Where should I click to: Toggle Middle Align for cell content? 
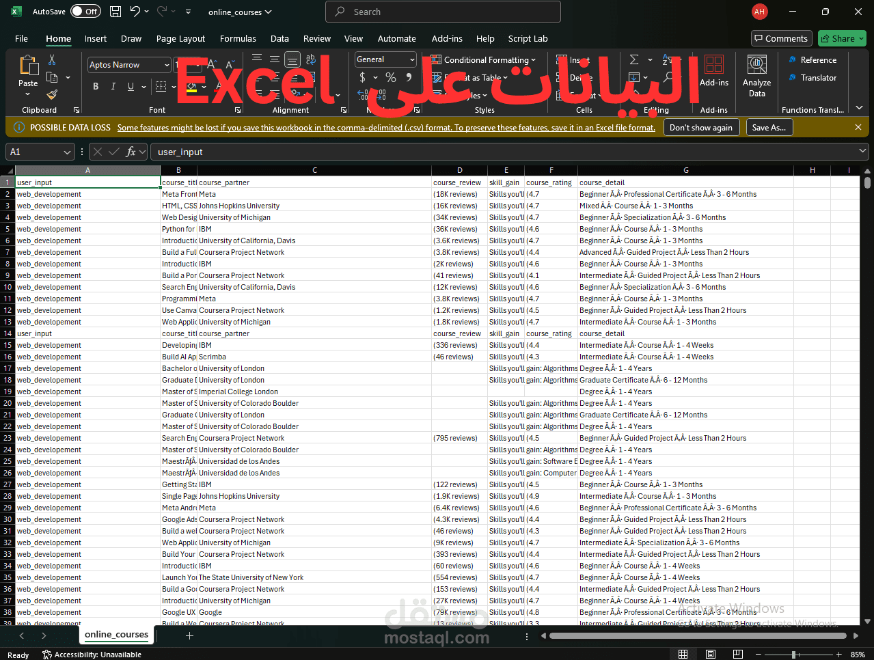click(x=275, y=59)
